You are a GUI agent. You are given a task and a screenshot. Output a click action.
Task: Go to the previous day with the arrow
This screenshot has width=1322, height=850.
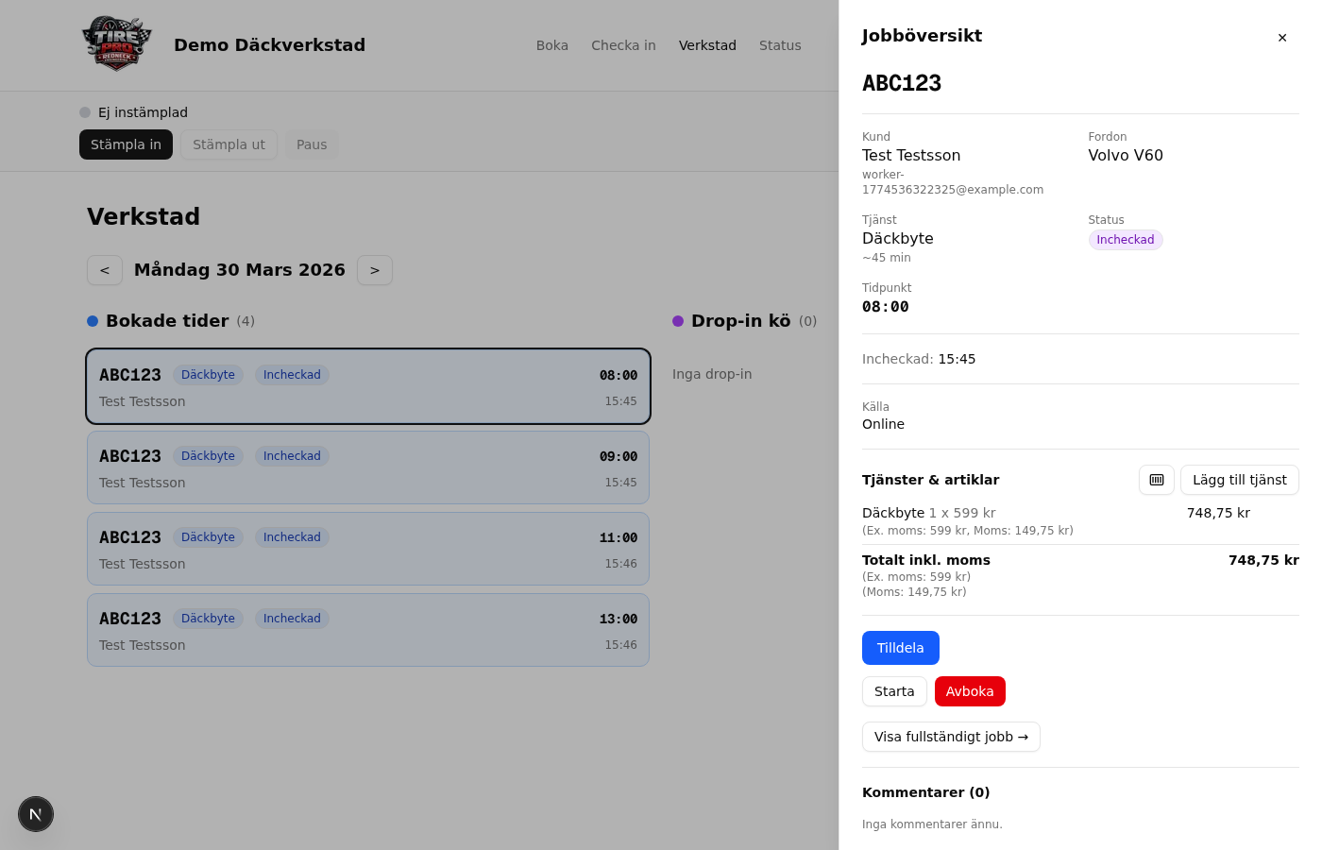105,270
